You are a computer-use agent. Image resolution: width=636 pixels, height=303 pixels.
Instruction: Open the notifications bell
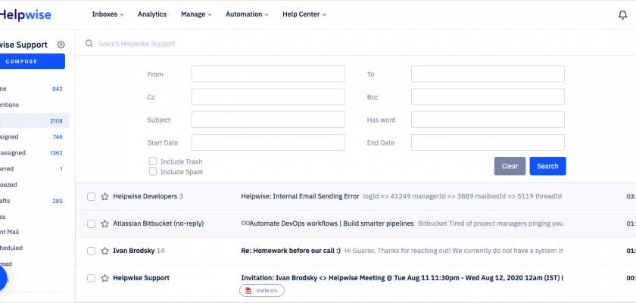tap(622, 15)
